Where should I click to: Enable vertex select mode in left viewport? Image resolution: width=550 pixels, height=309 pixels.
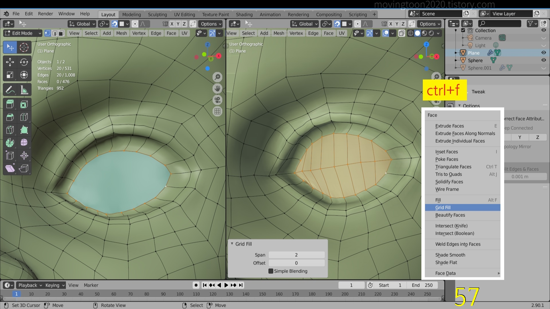pyautogui.click(x=48, y=33)
